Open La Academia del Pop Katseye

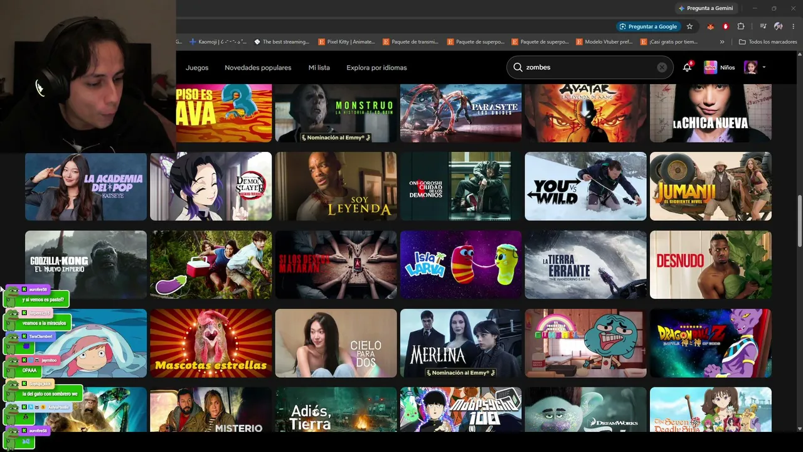tap(86, 186)
